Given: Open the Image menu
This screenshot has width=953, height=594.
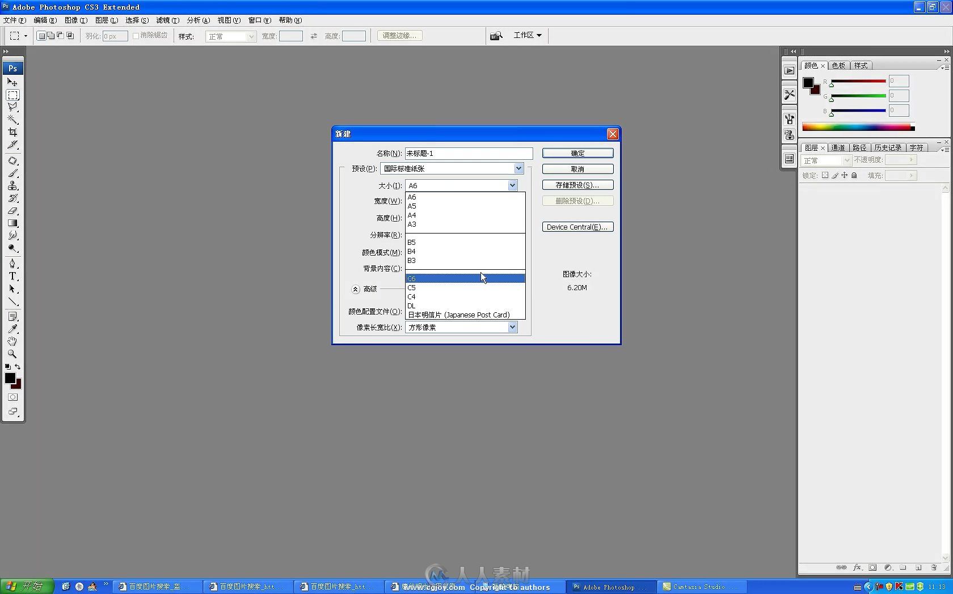Looking at the screenshot, I should point(75,20).
